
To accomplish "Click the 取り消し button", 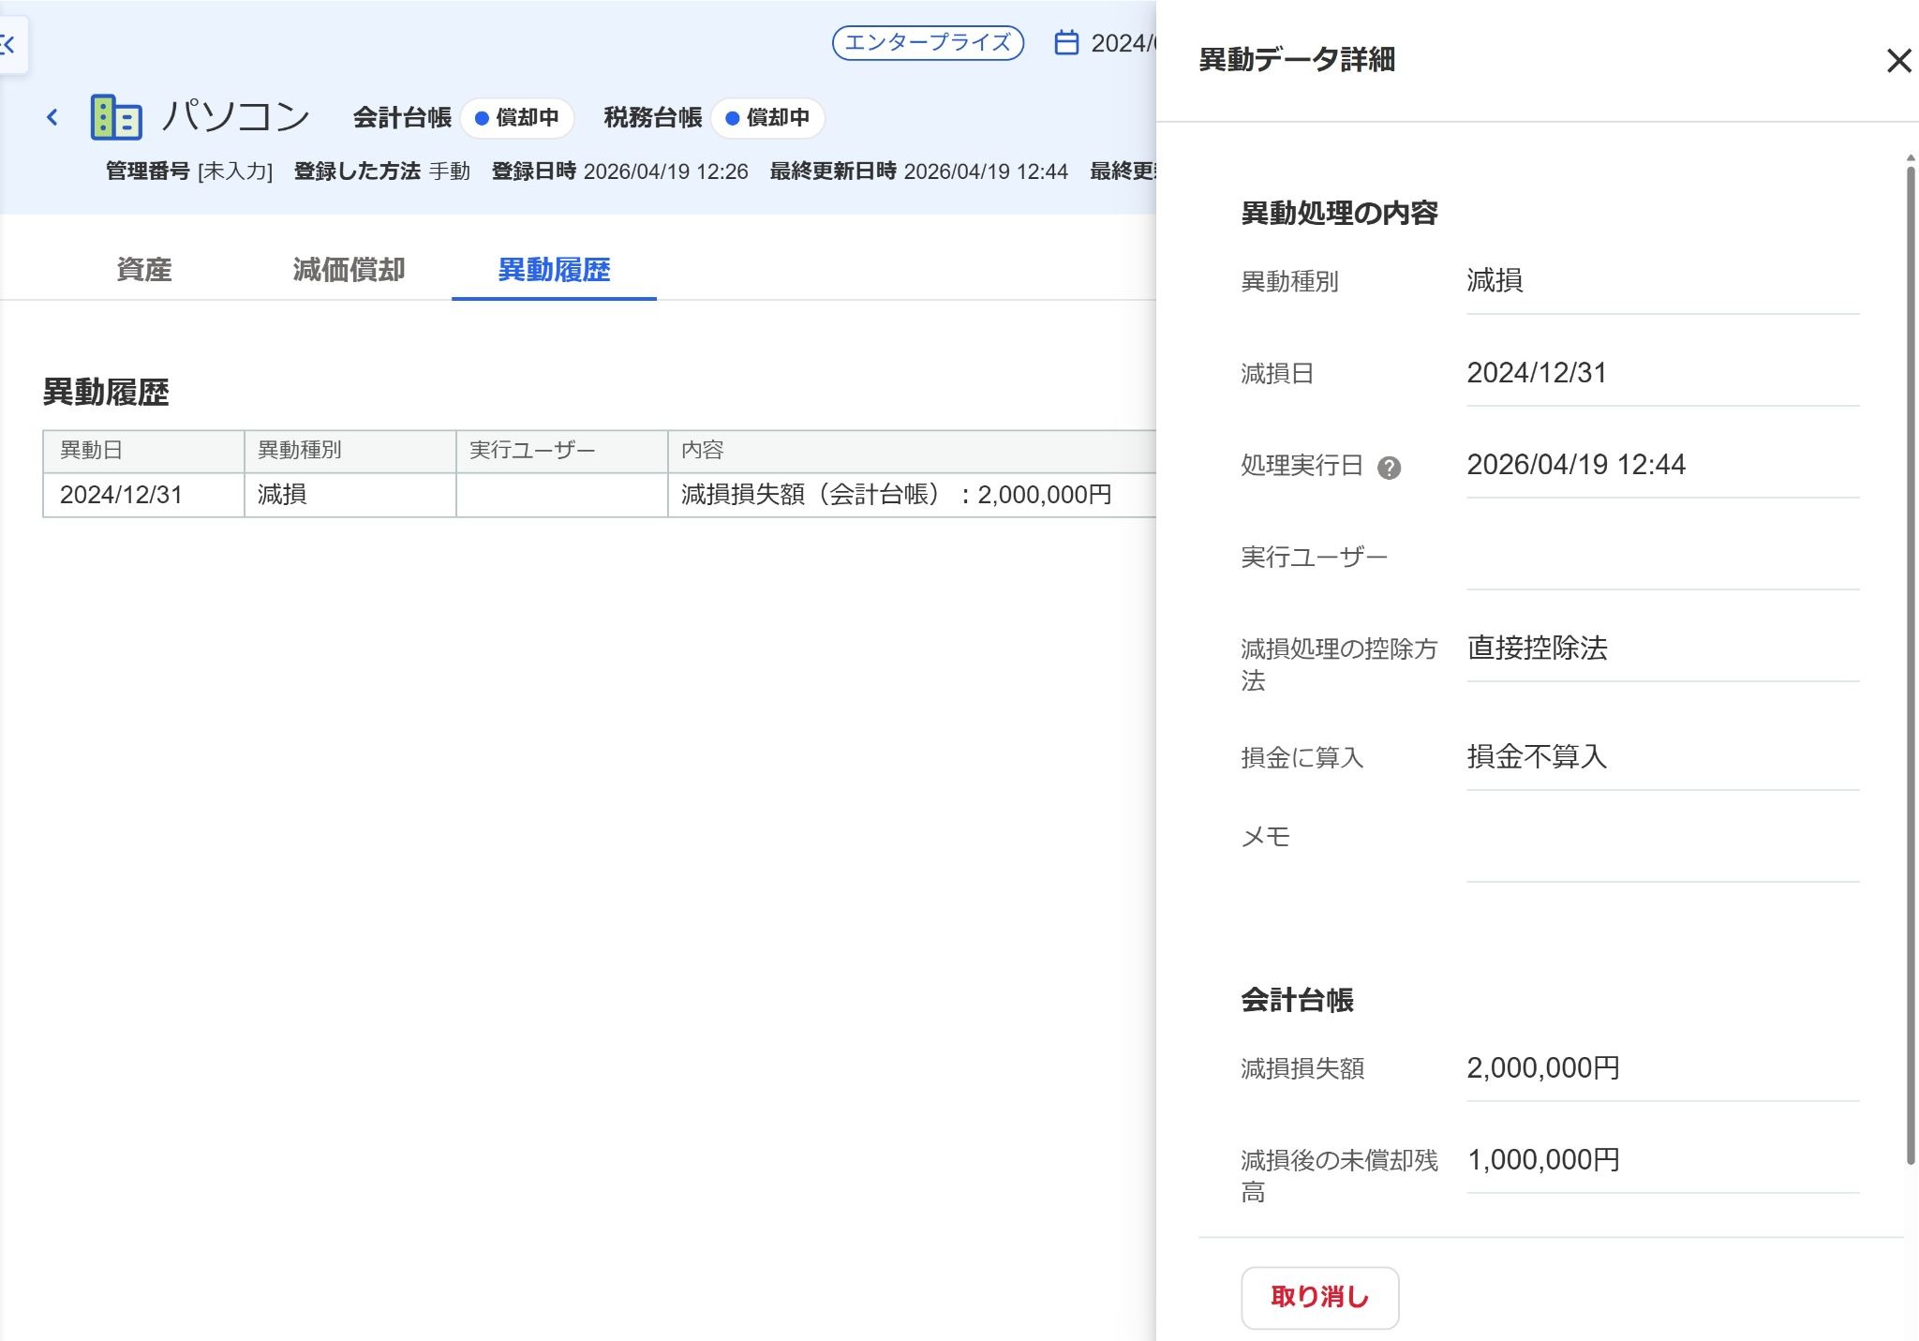I will (x=1319, y=1297).
